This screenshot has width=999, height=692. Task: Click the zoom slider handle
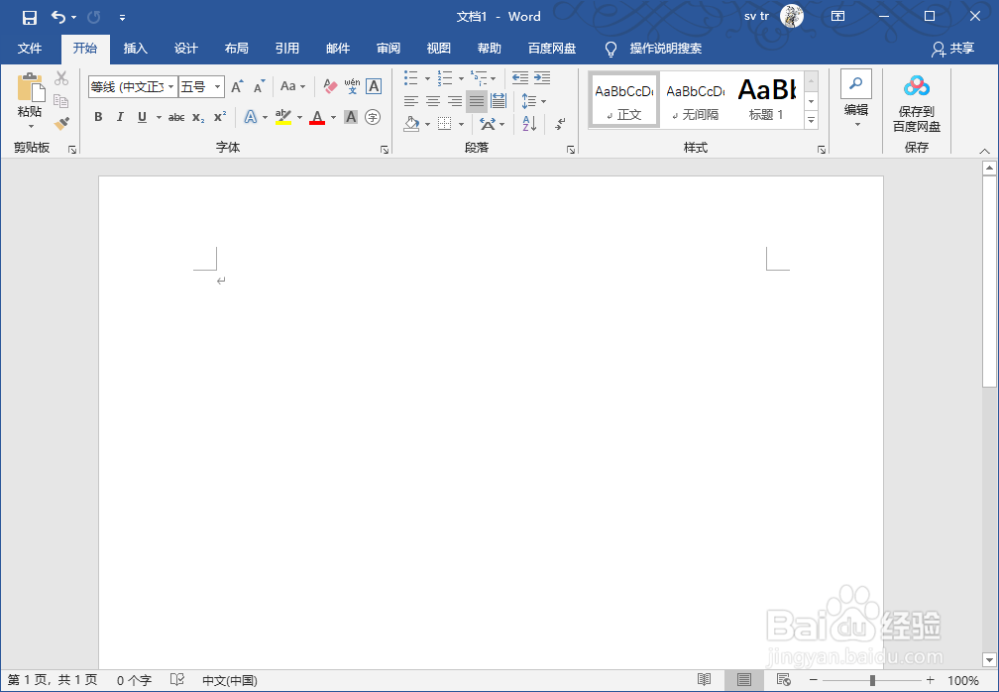(872, 680)
